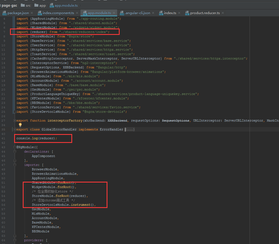This screenshot has width=279, height=244.
Task: Collapse the declarations array fold
Action: [x=15, y=151]
